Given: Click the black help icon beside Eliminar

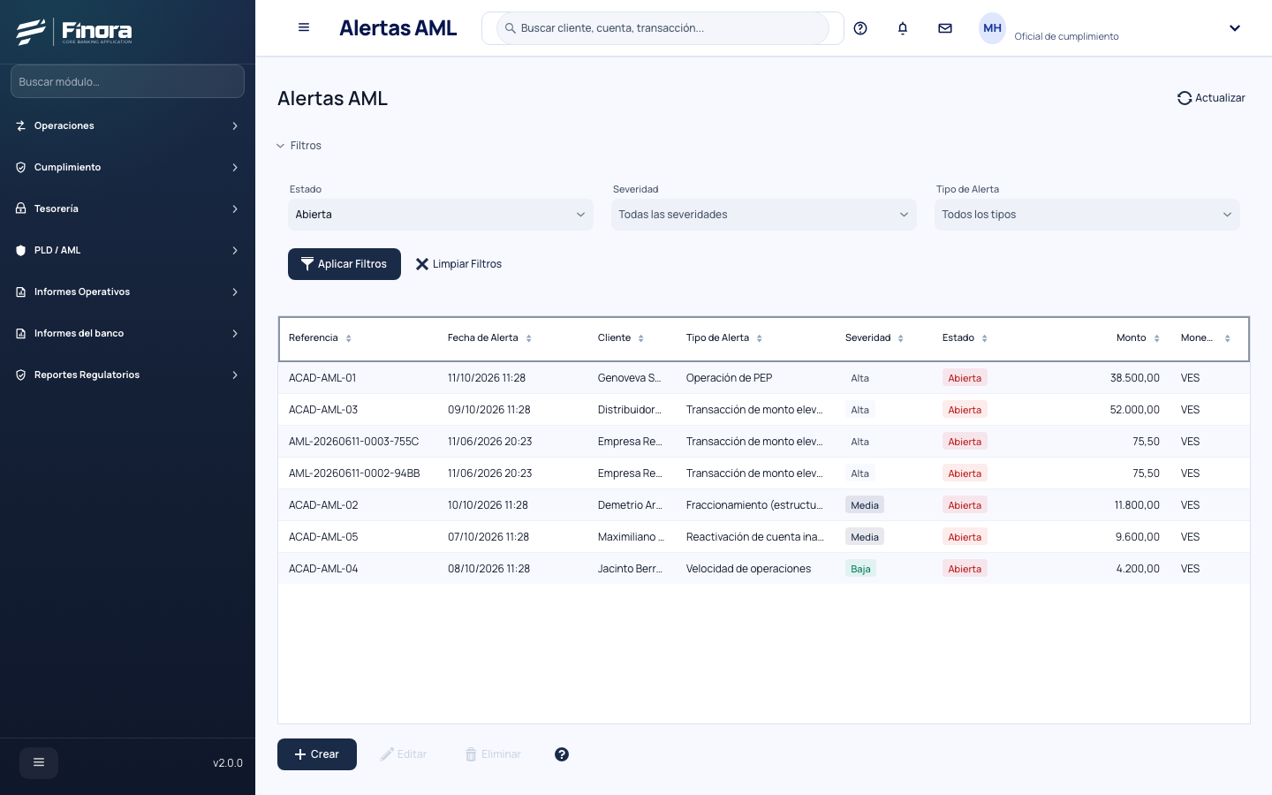Looking at the screenshot, I should click(562, 754).
